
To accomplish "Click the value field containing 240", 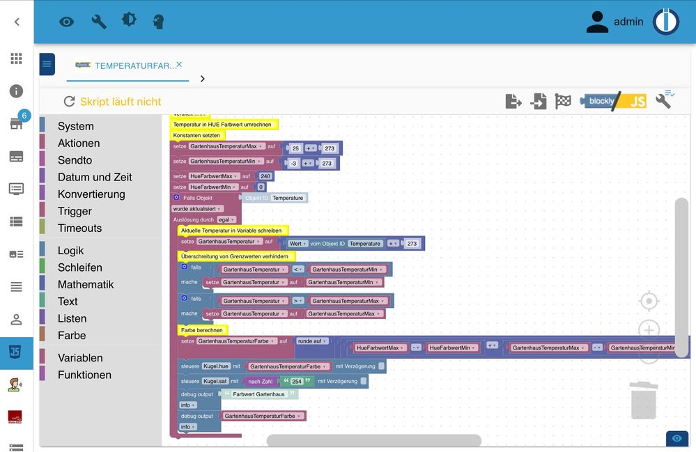I will coord(265,176).
